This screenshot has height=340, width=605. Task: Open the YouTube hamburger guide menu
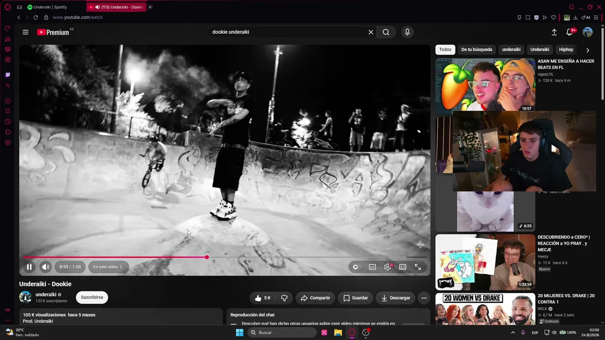pos(26,32)
